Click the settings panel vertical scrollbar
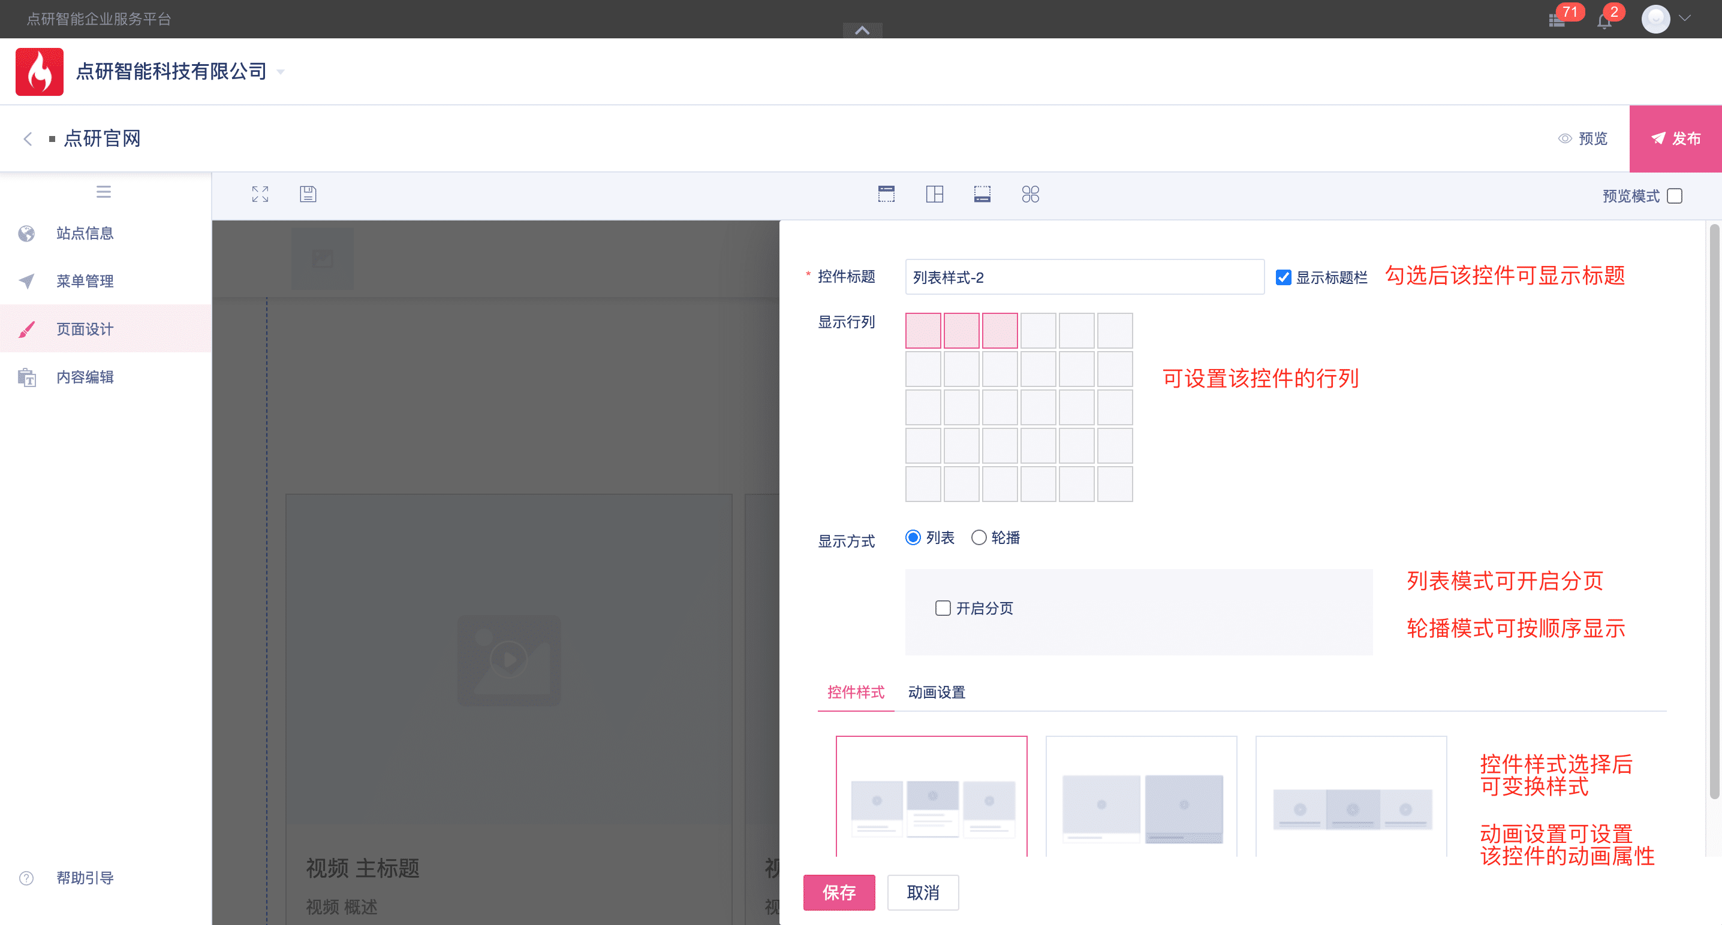Viewport: 1722px width, 925px height. [1714, 511]
